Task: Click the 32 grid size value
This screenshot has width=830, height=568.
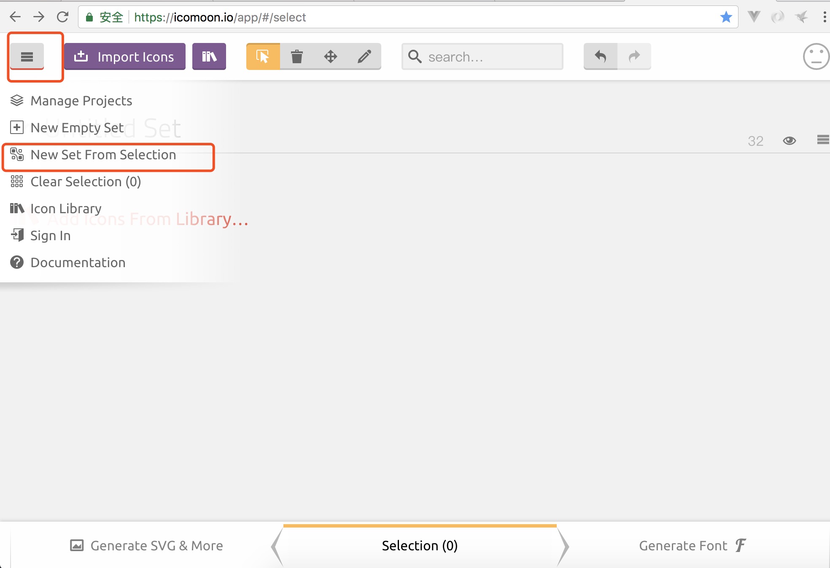Action: [756, 141]
